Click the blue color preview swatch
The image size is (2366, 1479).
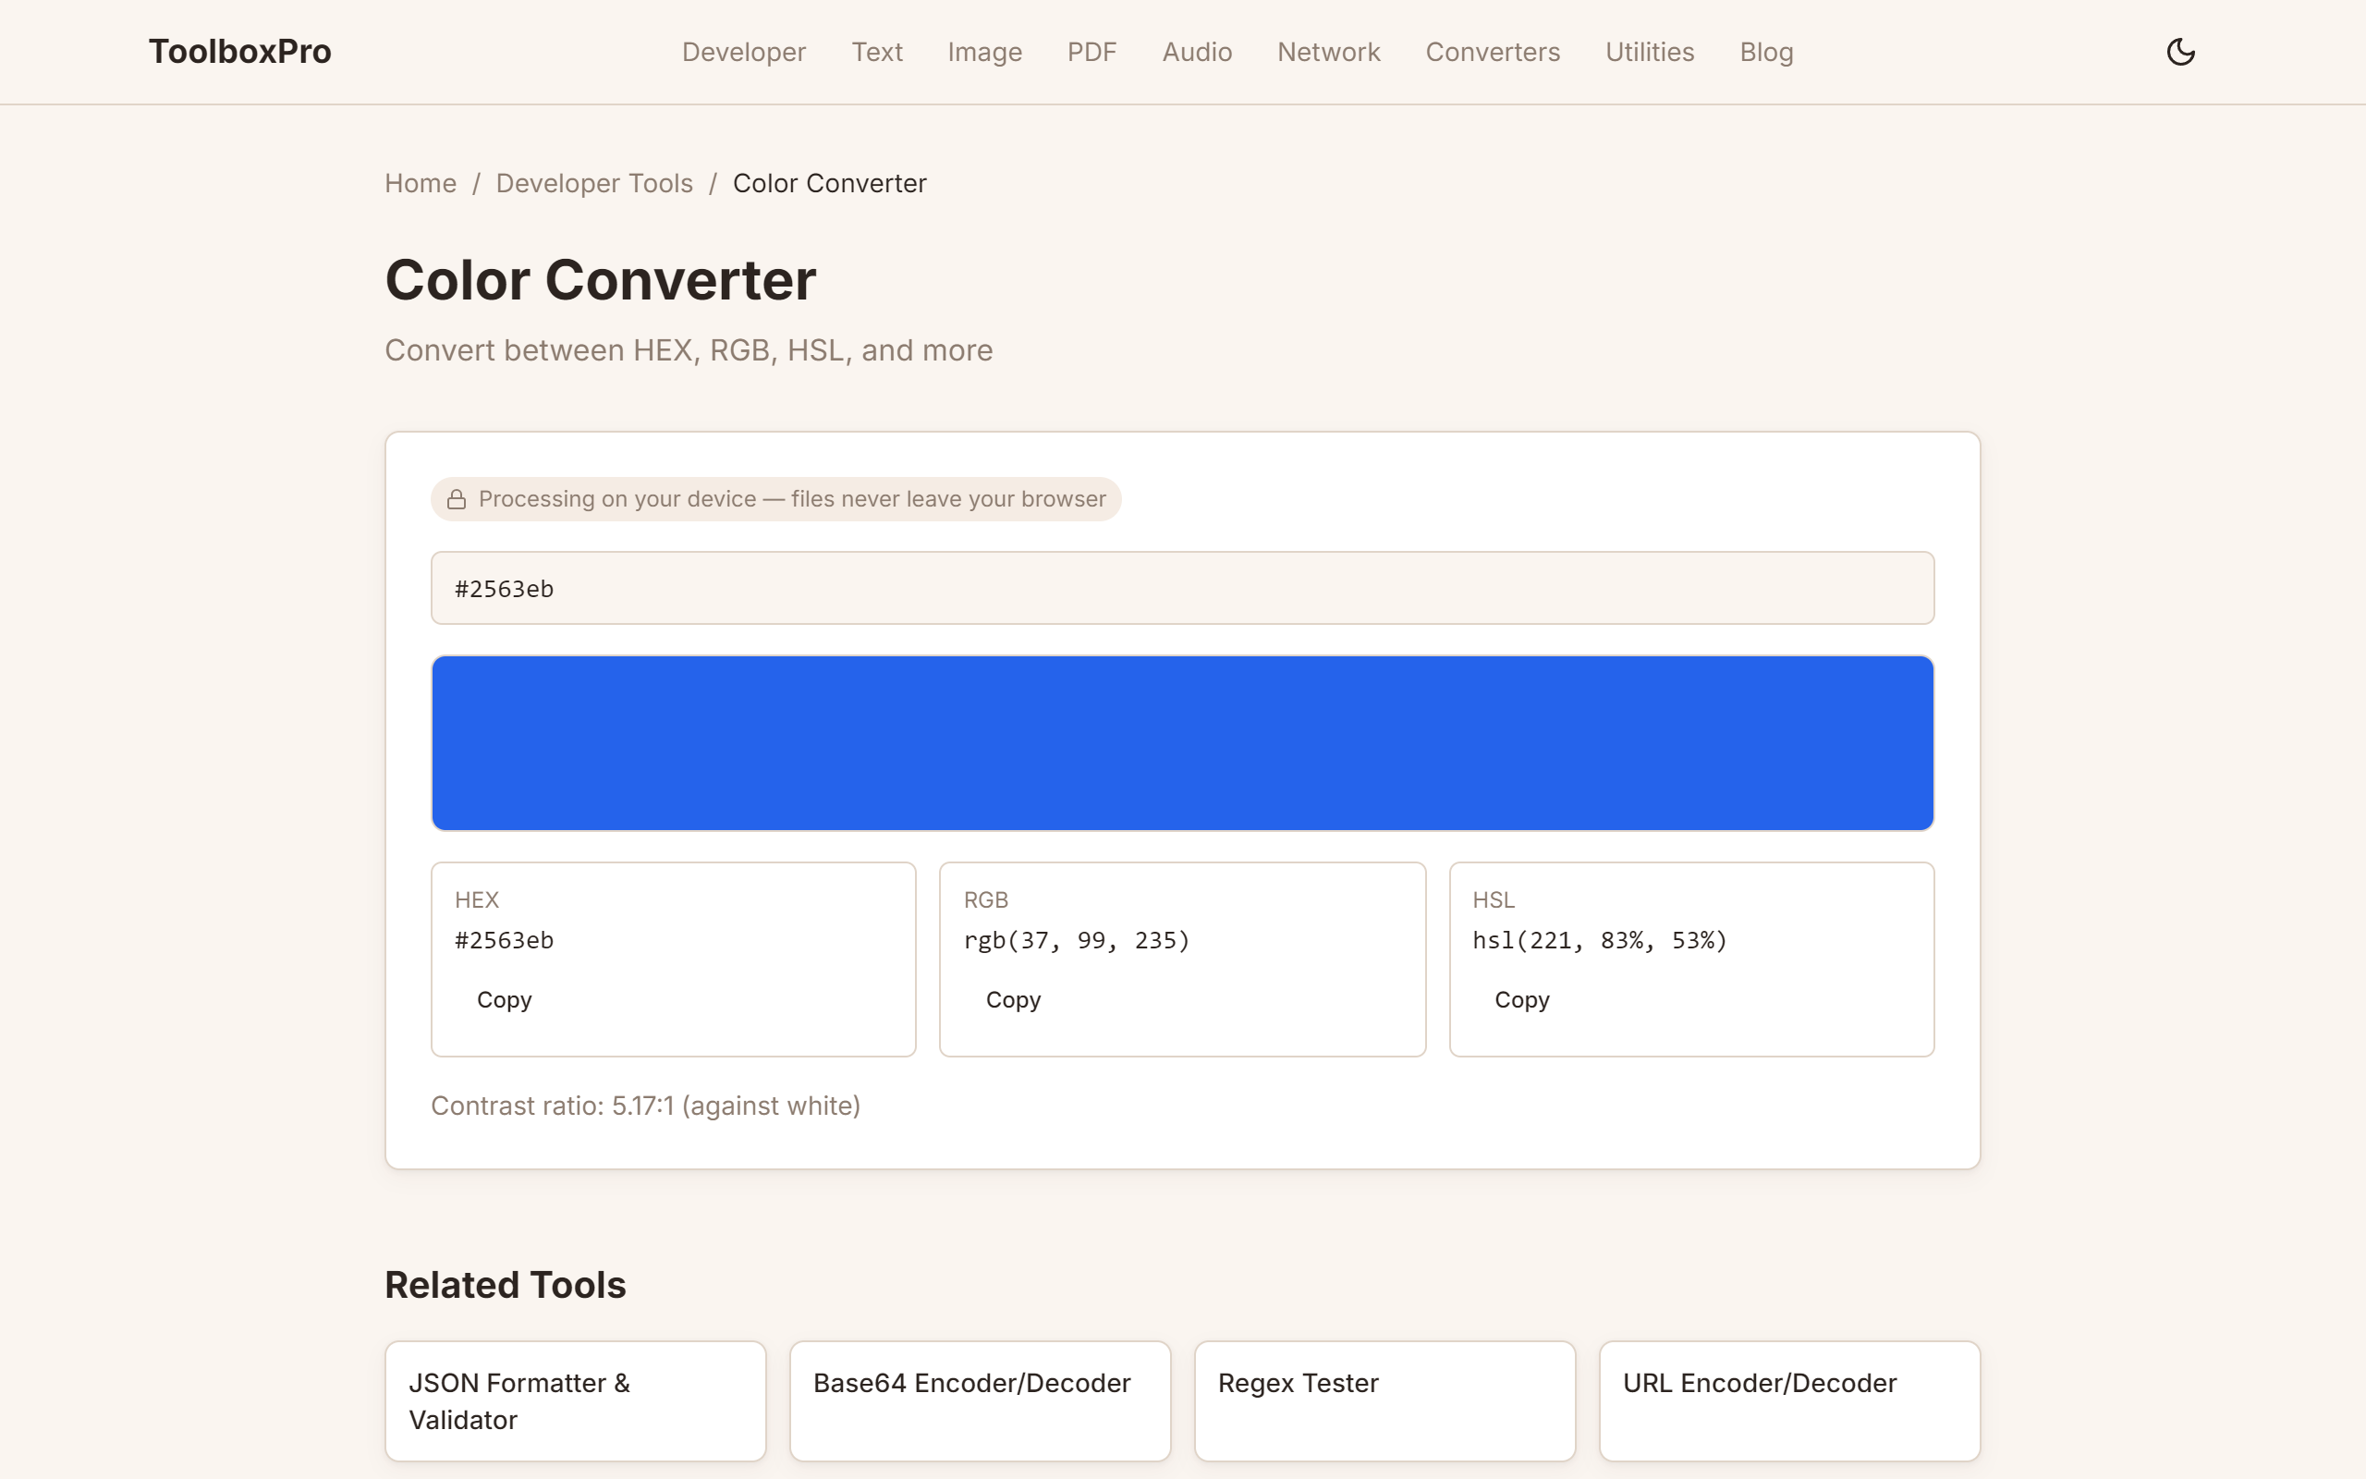[x=1182, y=743]
